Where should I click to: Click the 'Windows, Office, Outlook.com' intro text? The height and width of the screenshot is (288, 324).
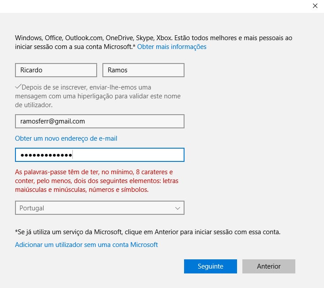154,42
